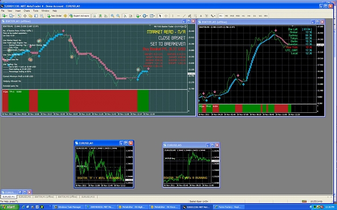Open the Strategy Tester icon
The width and height of the screenshot is (337, 210).
click(x=42, y=16)
